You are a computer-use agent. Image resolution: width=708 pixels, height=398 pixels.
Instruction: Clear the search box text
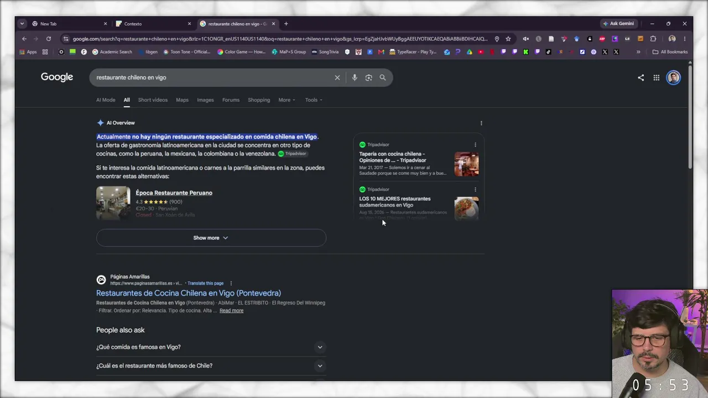(x=337, y=77)
